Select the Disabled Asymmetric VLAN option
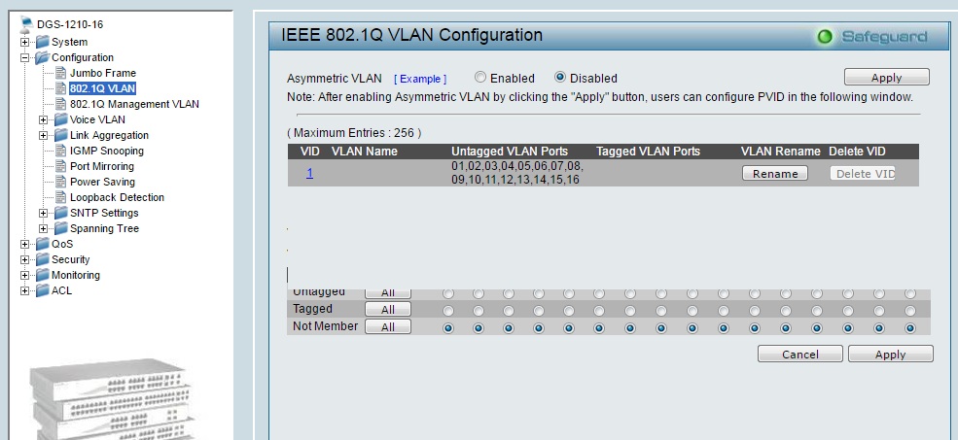Viewport: 958px width, 440px height. pyautogui.click(x=559, y=78)
